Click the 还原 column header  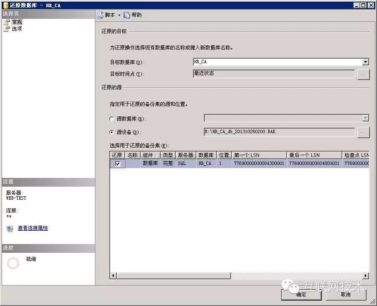[x=117, y=155]
